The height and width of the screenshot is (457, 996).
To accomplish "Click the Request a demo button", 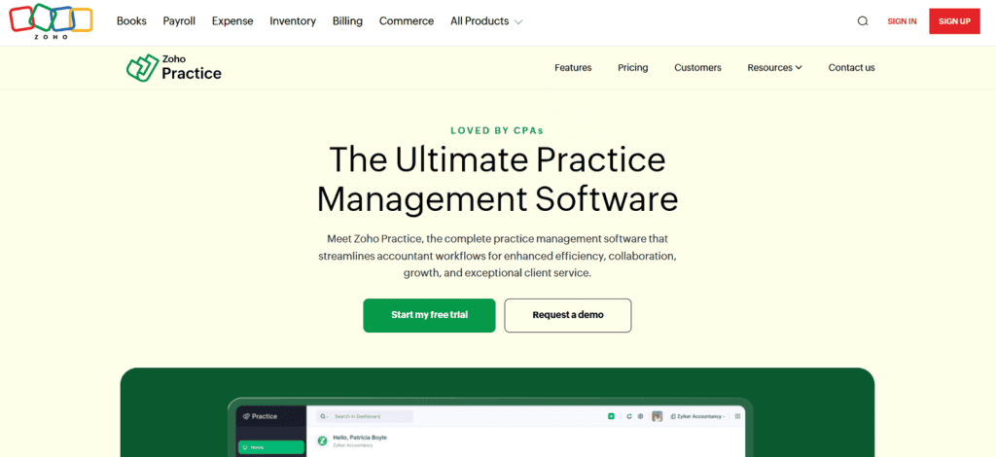I will pyautogui.click(x=568, y=315).
